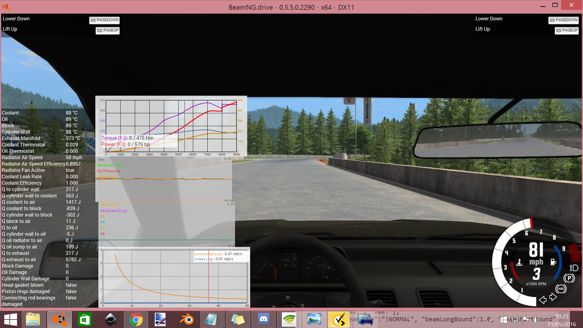Viewport: 583px width, 328px height.
Task: Click the right PAGEDOWN key hint
Action: [x=564, y=20]
